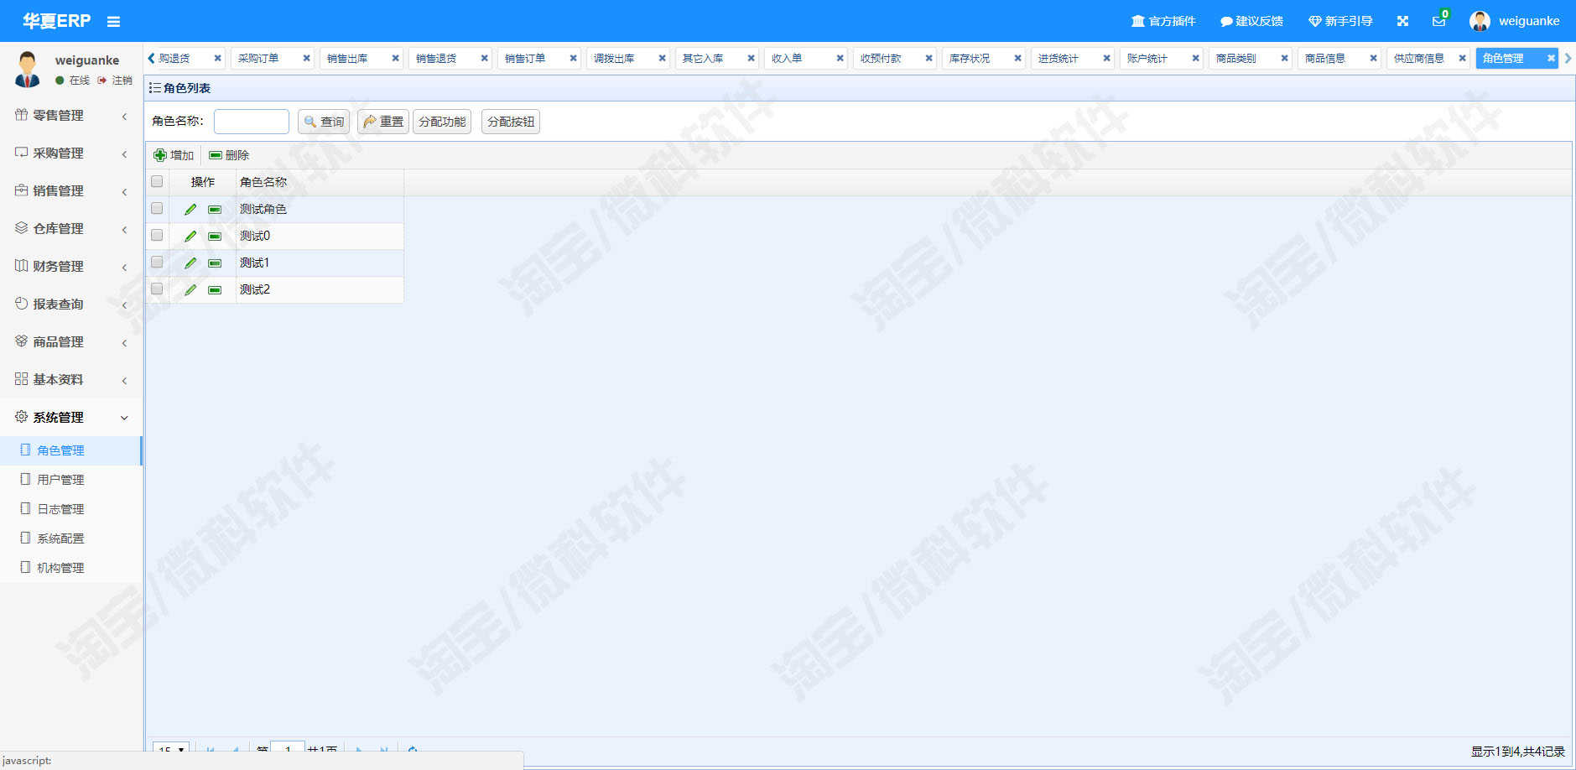Expand the 财务管理 menu
This screenshot has height=770, width=1576.
pos(71,266)
